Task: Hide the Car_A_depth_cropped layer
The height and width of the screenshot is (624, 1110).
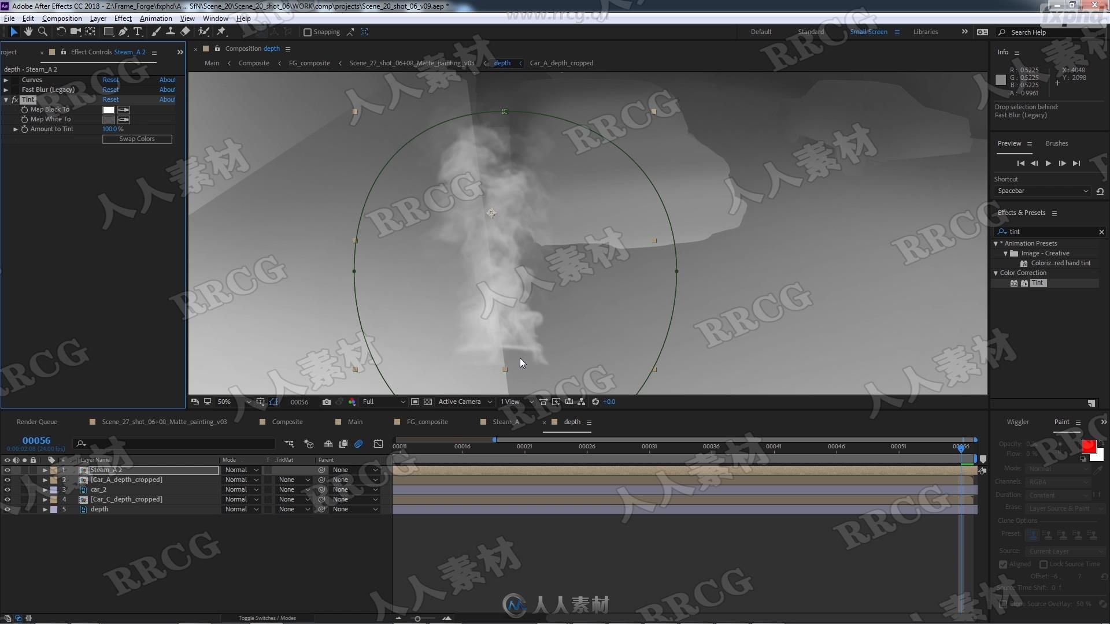Action: coord(7,480)
